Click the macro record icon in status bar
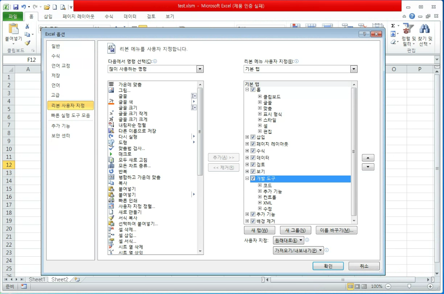444x294 pixels. [x=24, y=287]
